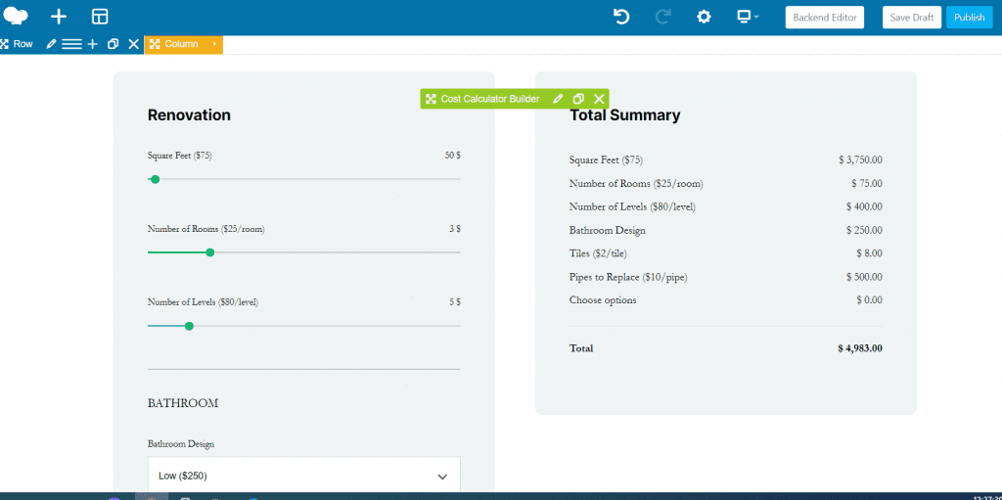Screen dimensions: 1002x500
Task: Click the Number of Levels slider handle
Action: pyautogui.click(x=189, y=326)
